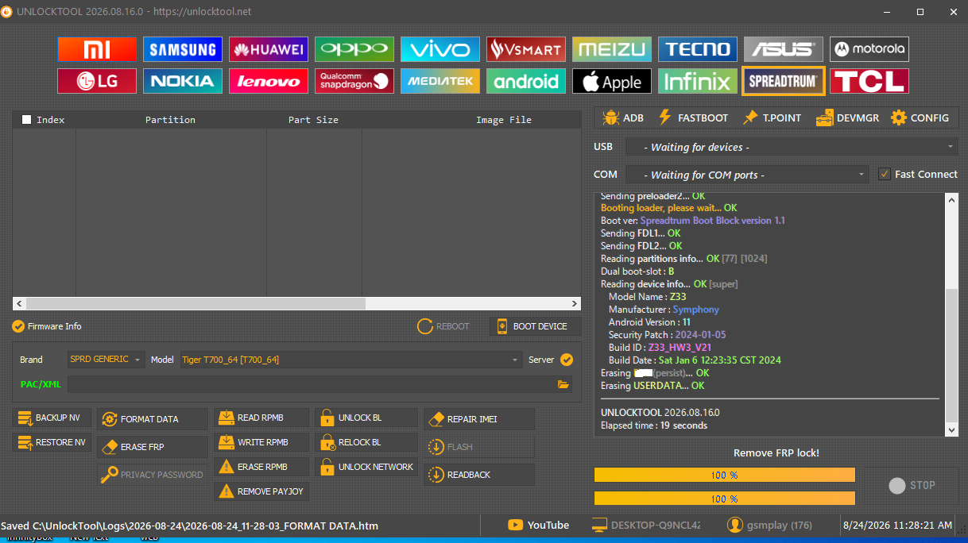
Task: Click the FORMAT DATA button
Action: 153,419
